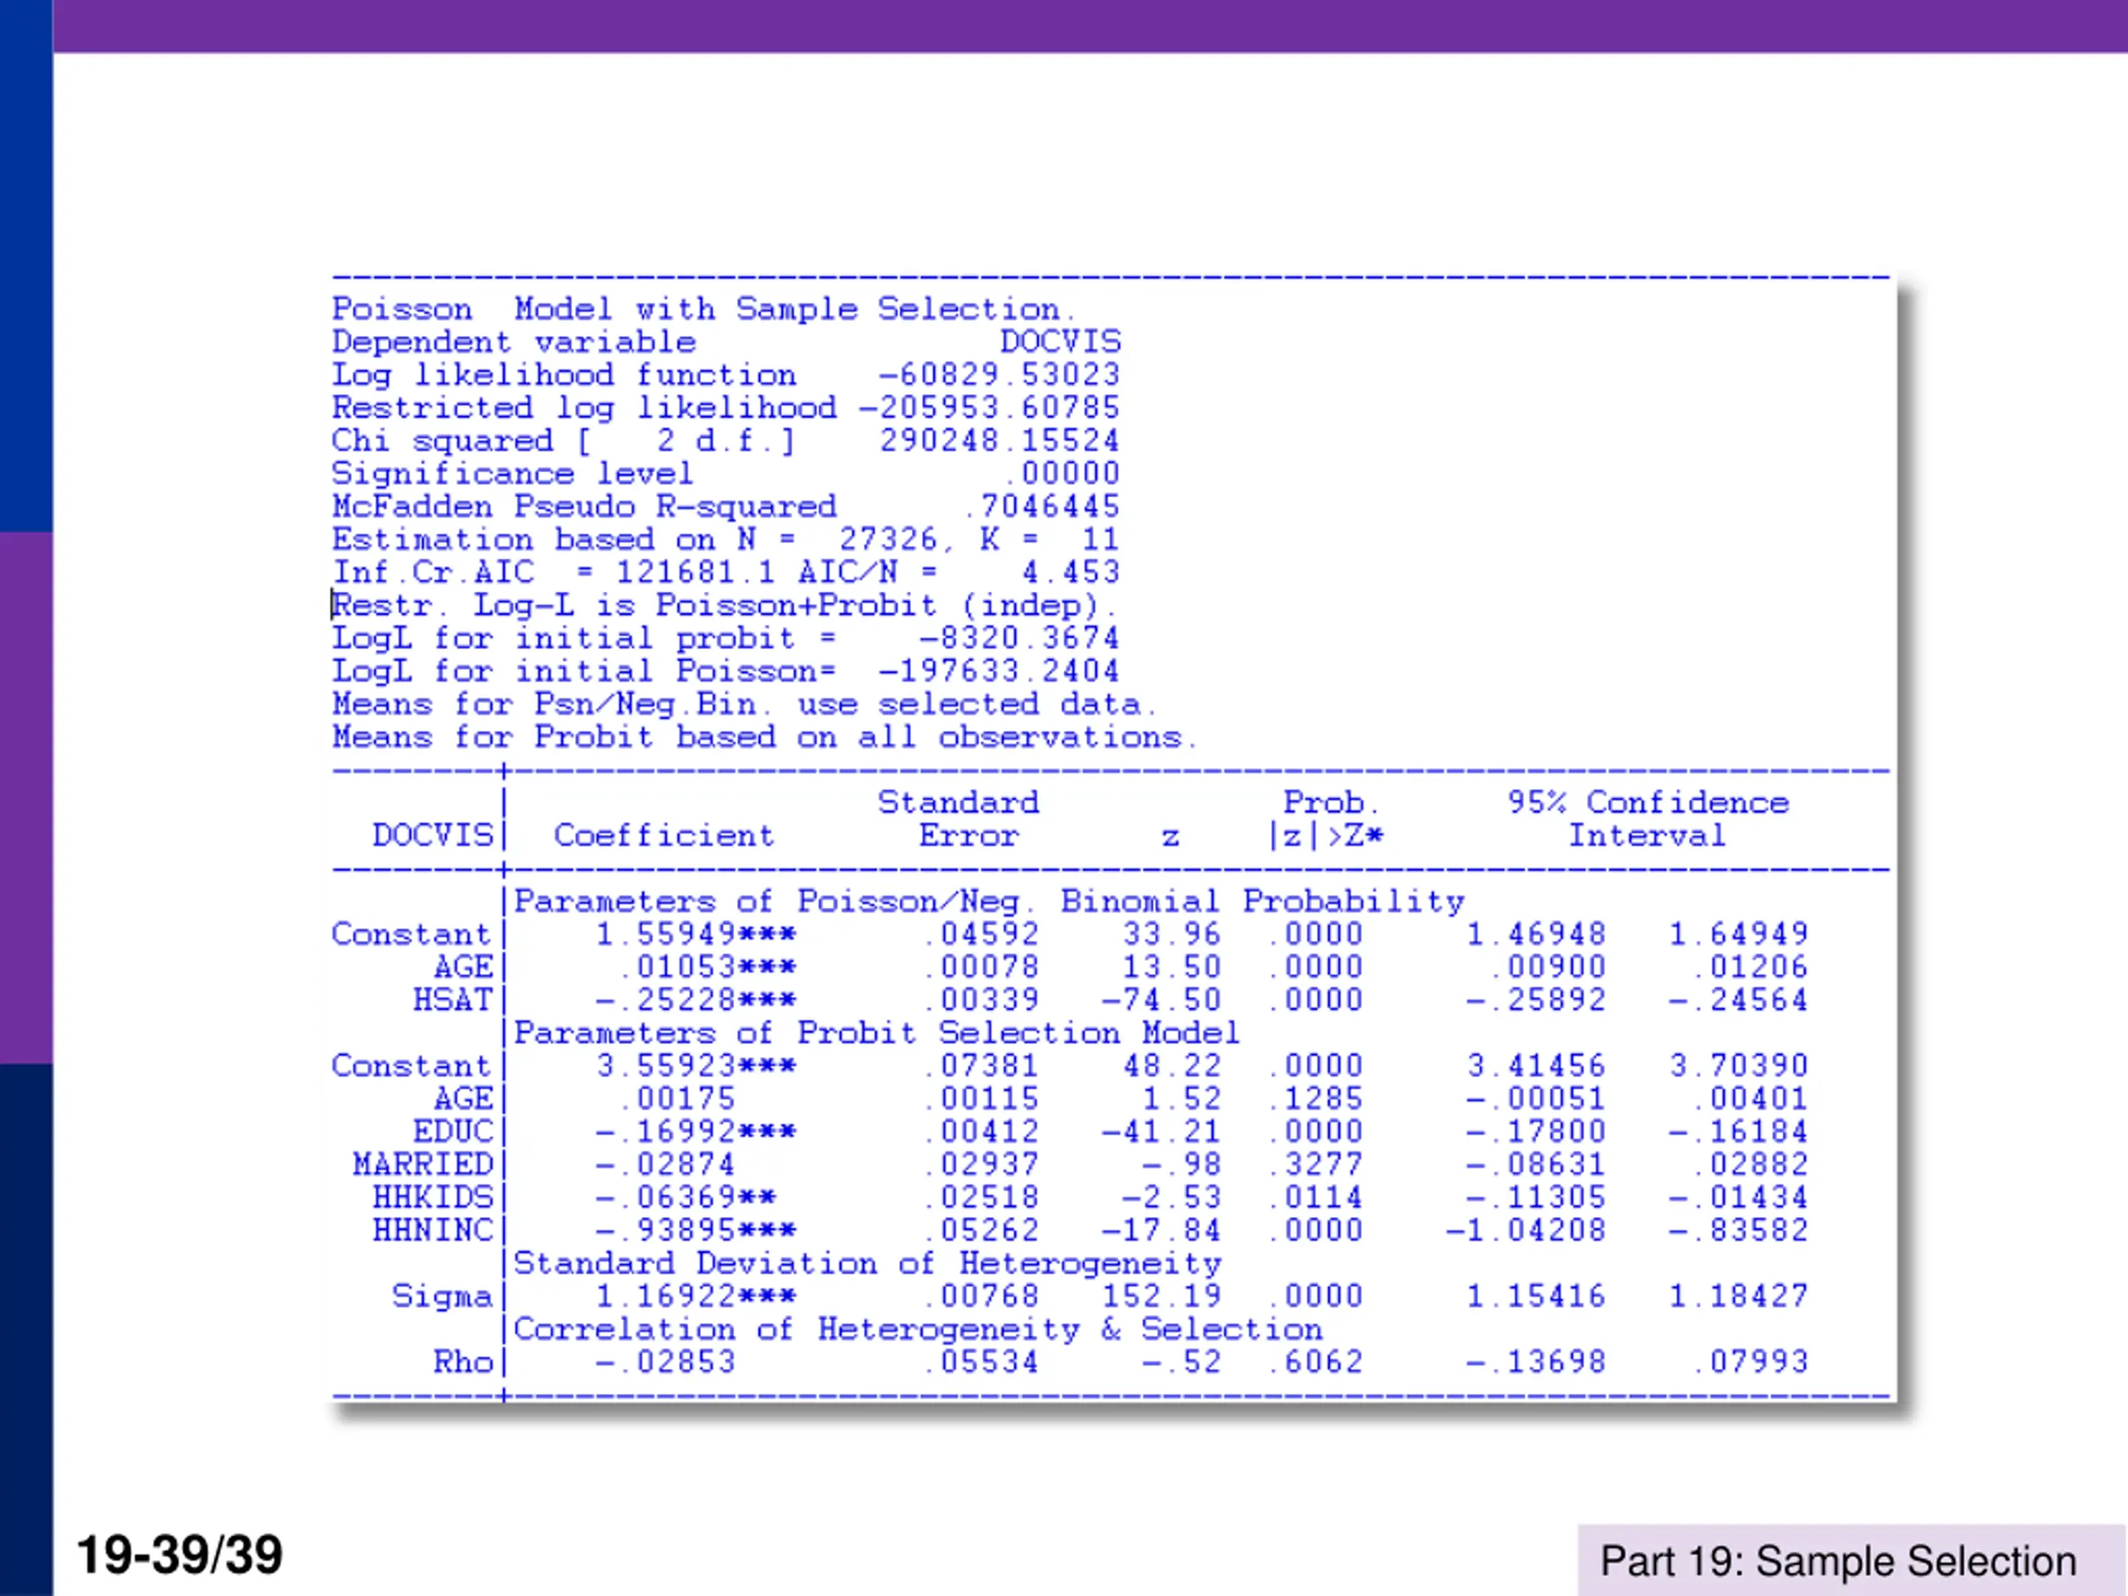Screen dimensions: 2128x1596
Task: Select the HSAT row label
Action: pyautogui.click(x=452, y=999)
